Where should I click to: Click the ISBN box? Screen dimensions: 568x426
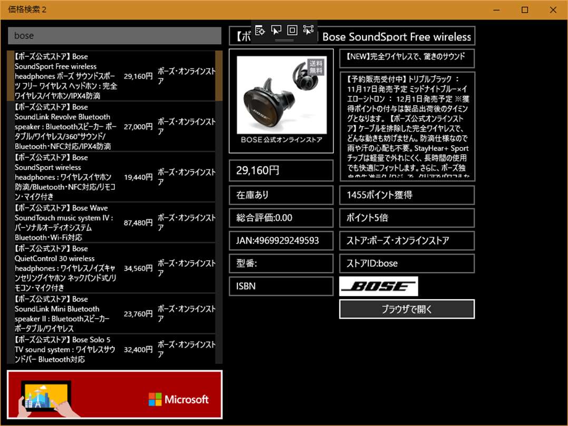click(x=281, y=286)
